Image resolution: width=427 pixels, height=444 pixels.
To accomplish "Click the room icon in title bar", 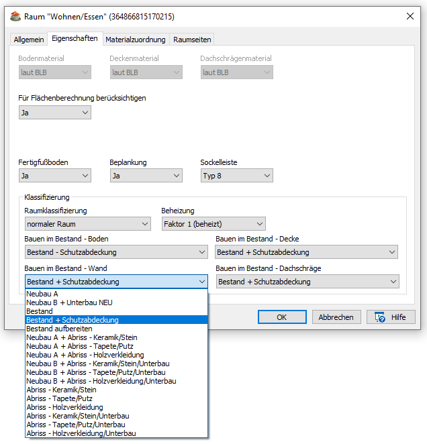I will click(14, 15).
